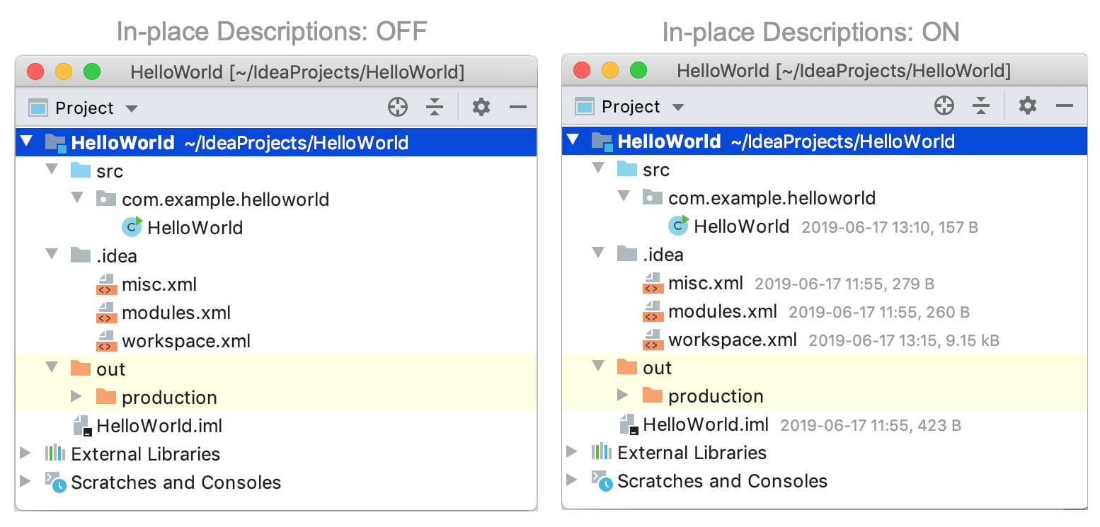Select 'out' folder label in left window

tap(111, 369)
